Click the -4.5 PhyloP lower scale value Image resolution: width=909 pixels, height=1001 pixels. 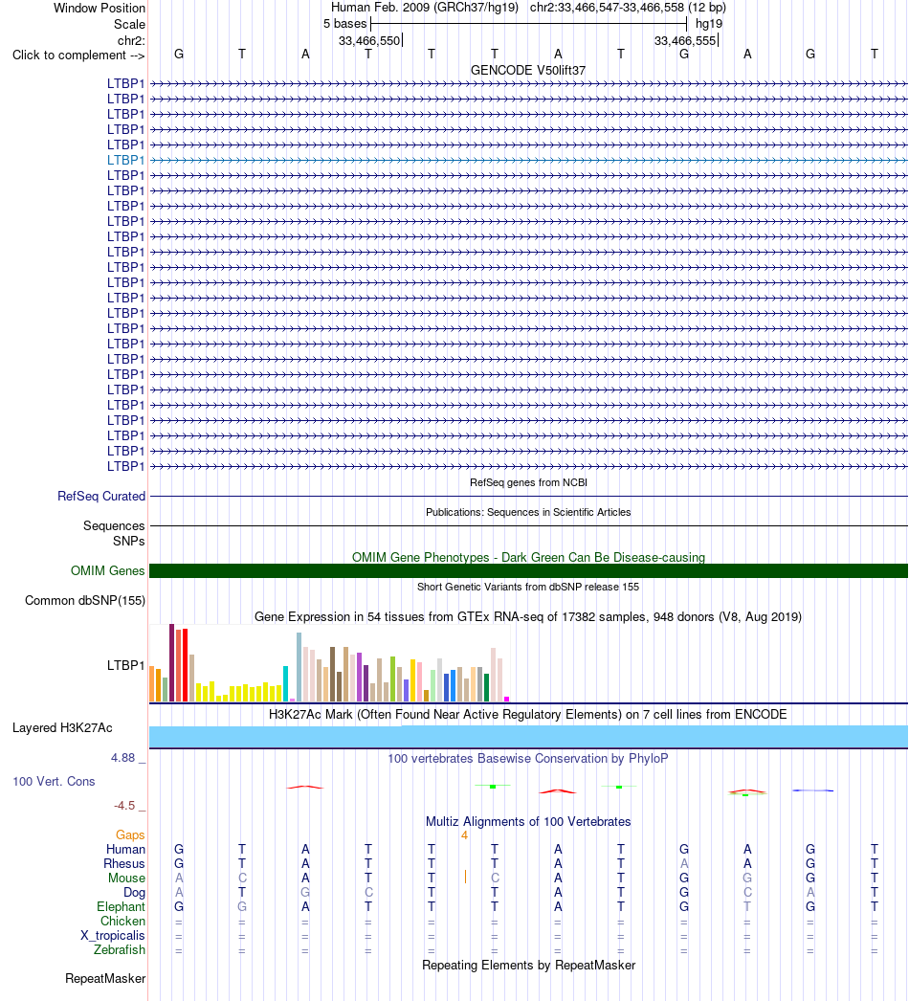pyautogui.click(x=124, y=806)
